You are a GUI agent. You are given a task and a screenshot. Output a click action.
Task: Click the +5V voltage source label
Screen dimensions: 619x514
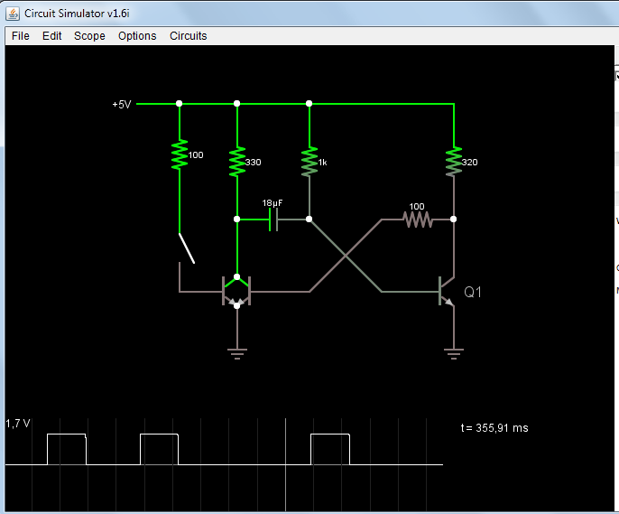pos(122,104)
